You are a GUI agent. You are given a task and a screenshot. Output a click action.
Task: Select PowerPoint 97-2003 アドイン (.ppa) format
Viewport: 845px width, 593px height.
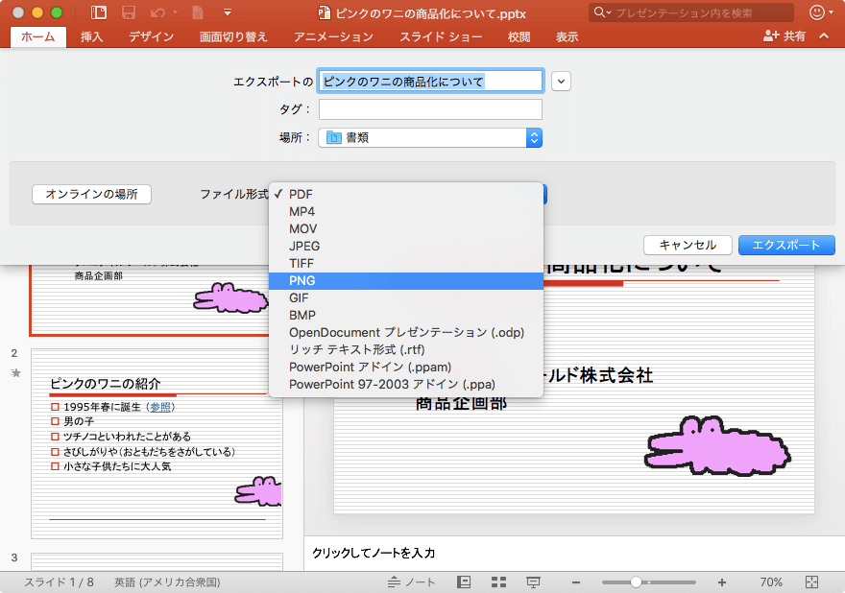406,384
